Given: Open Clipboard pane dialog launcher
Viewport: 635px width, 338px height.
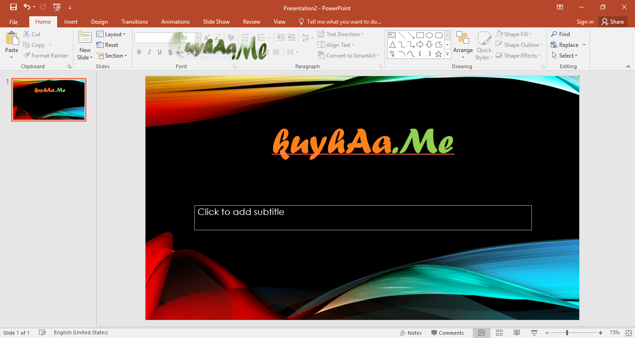Looking at the screenshot, I should click(x=69, y=67).
